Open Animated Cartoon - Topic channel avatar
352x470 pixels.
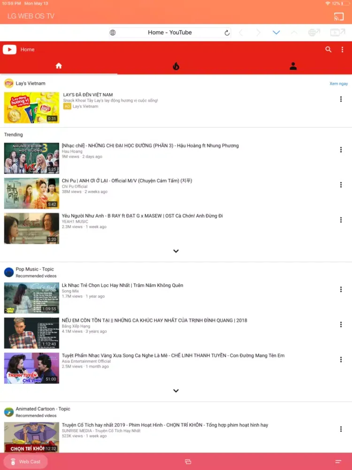coord(8,412)
